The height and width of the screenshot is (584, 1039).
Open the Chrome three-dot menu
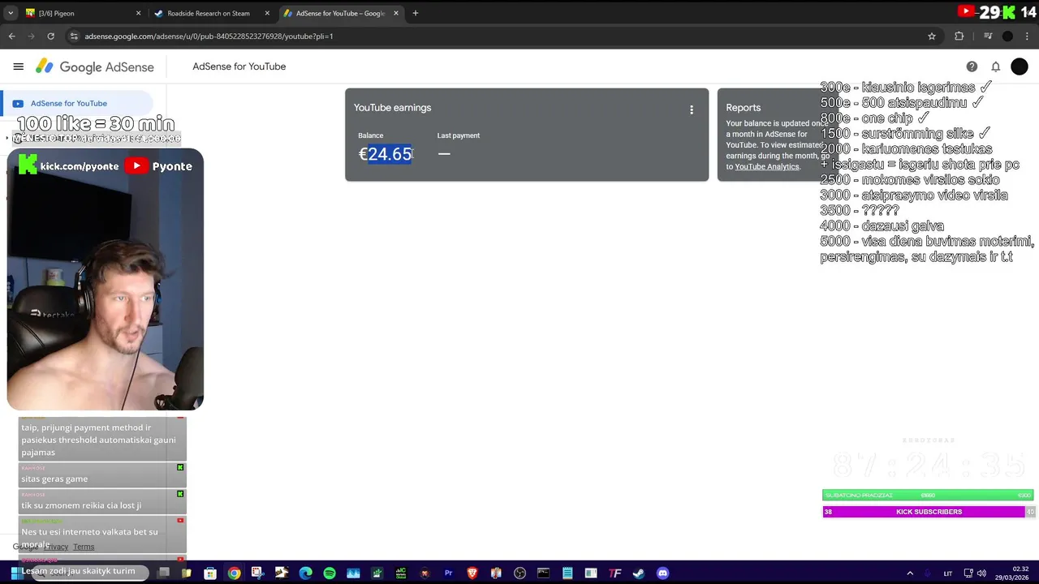(x=1028, y=36)
